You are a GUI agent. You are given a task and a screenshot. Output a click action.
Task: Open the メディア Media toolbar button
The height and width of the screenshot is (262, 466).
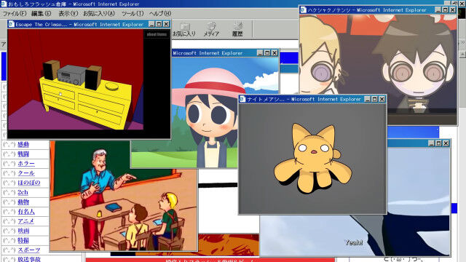pyautogui.click(x=211, y=29)
